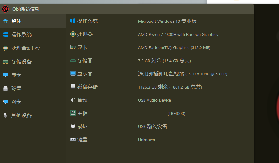This screenshot has height=163, width=279.
Task: Click the 存储器 row label
Action: coord(85,61)
